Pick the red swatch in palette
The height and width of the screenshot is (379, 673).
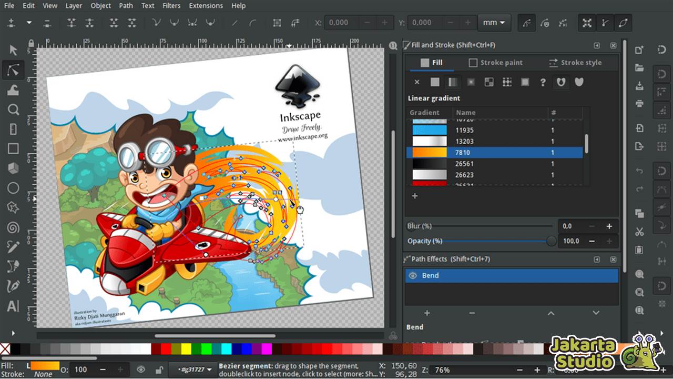(x=166, y=348)
